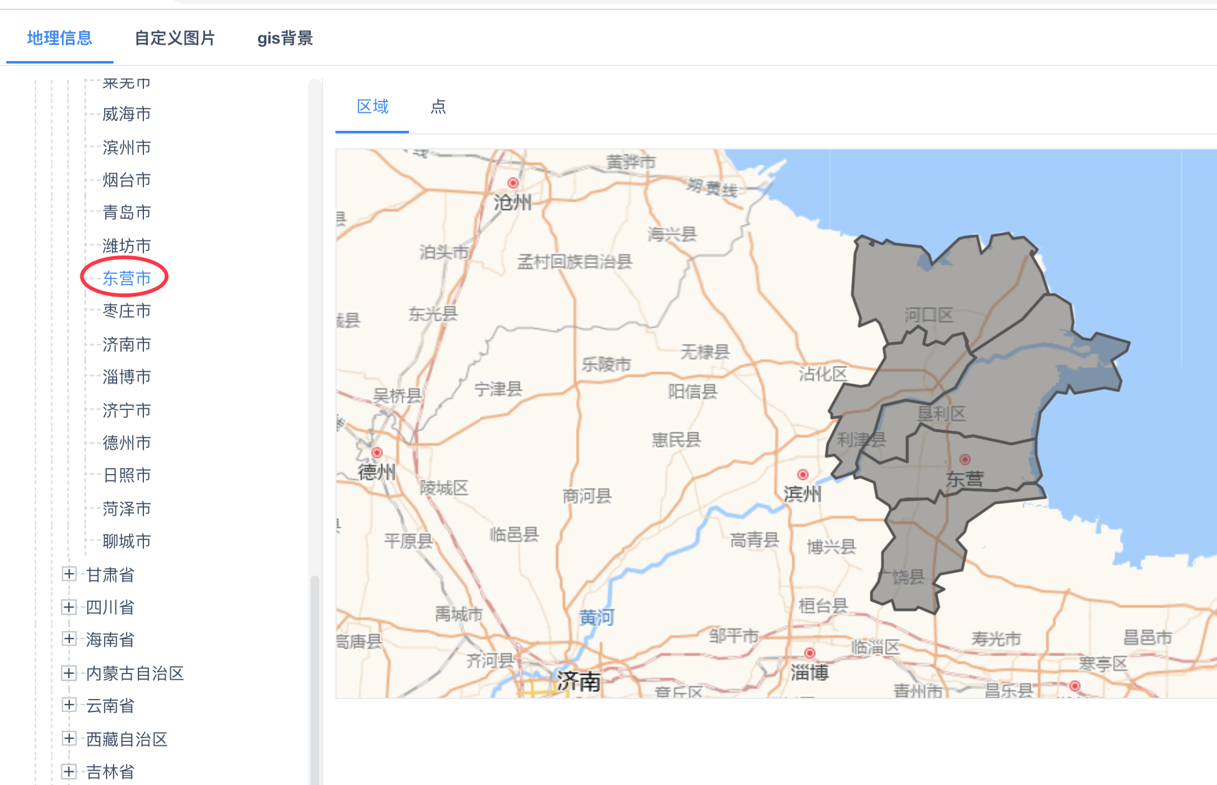Screen dimensions: 1217x785
Task: Click the 东营 city marker on map
Action: click(x=964, y=460)
